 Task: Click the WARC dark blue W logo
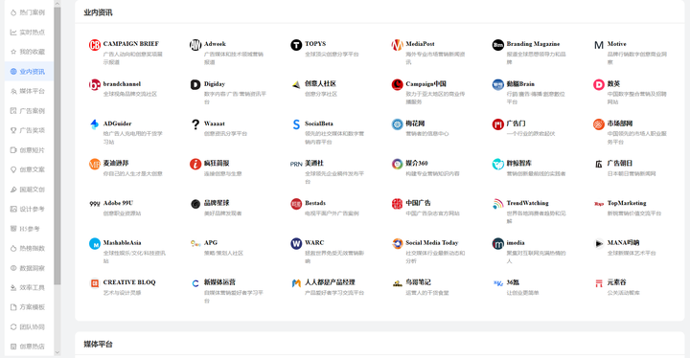[x=296, y=244]
